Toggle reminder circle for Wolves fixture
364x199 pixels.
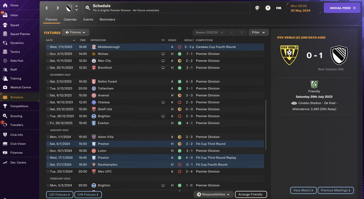48,54
